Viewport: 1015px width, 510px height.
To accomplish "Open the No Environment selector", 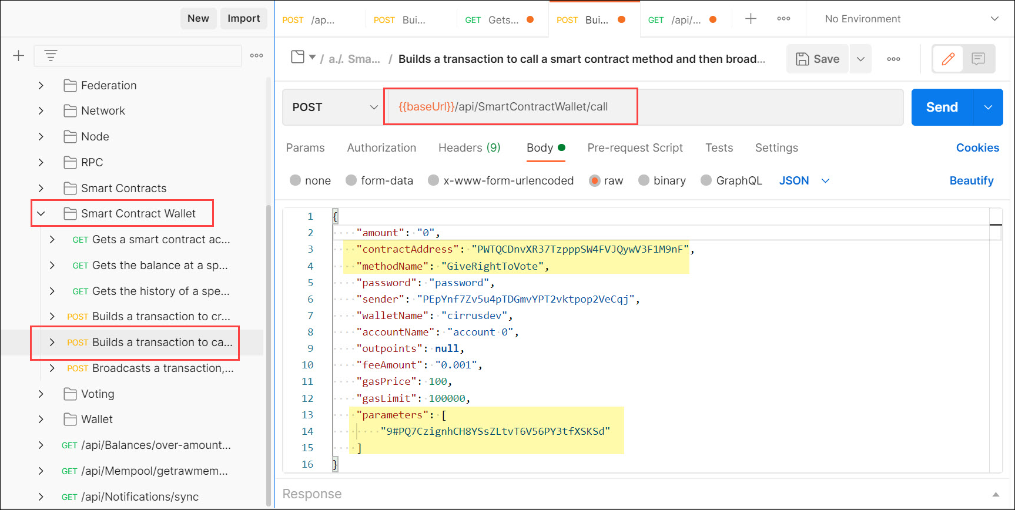I will [x=911, y=19].
